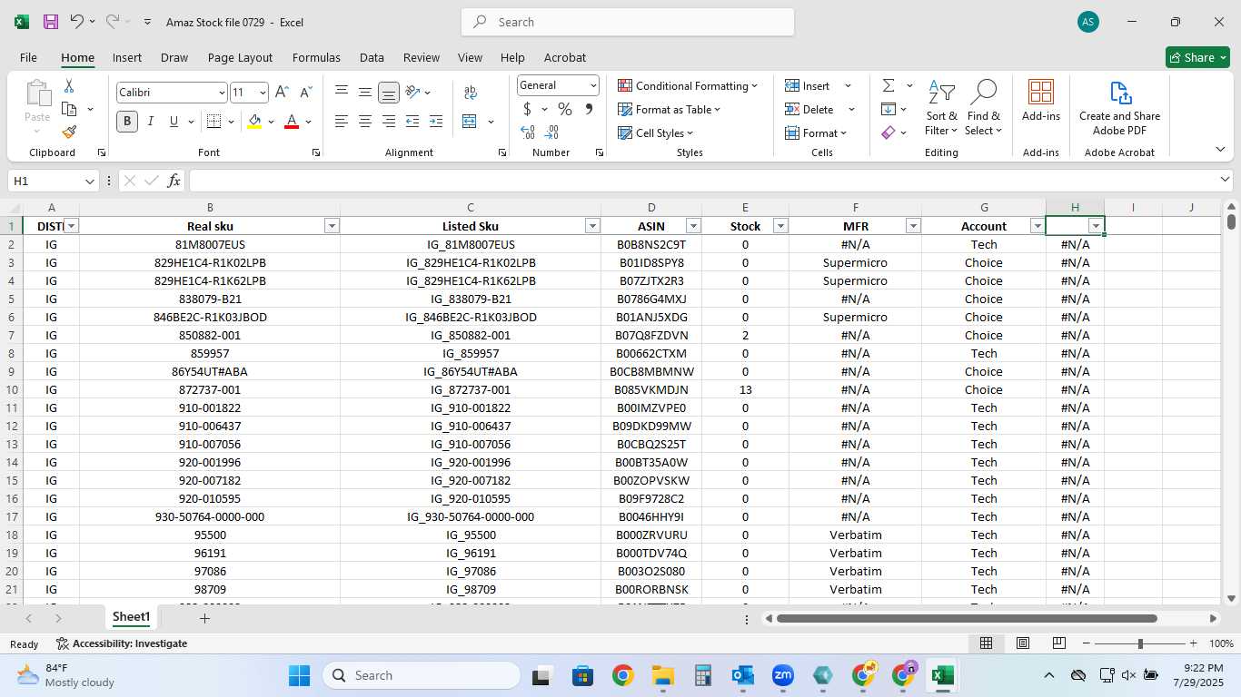Toggle Italic formatting
This screenshot has width=1241, height=697.
[x=151, y=121]
